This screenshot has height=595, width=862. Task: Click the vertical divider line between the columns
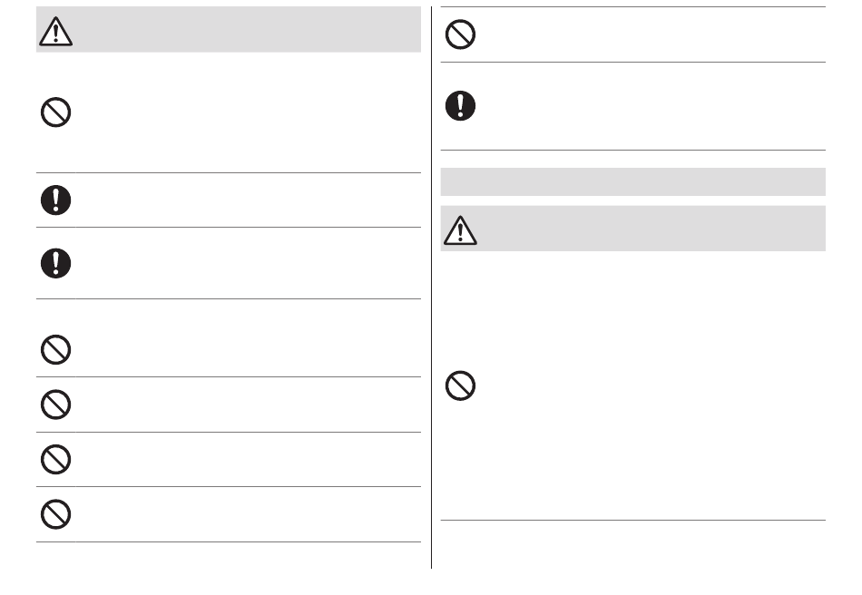point(432,288)
